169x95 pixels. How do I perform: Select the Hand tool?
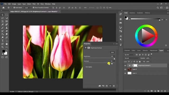pos(7,44)
